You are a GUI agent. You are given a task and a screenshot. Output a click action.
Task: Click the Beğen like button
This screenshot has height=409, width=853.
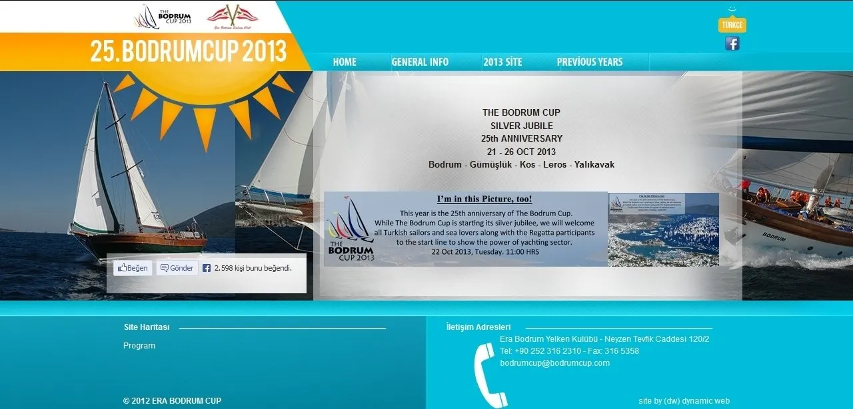pos(133,268)
